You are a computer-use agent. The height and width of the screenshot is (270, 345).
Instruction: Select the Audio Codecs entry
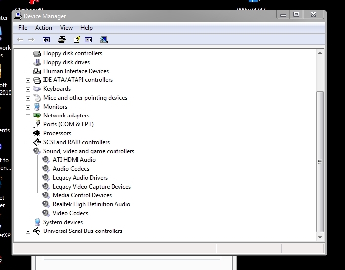[71, 169]
